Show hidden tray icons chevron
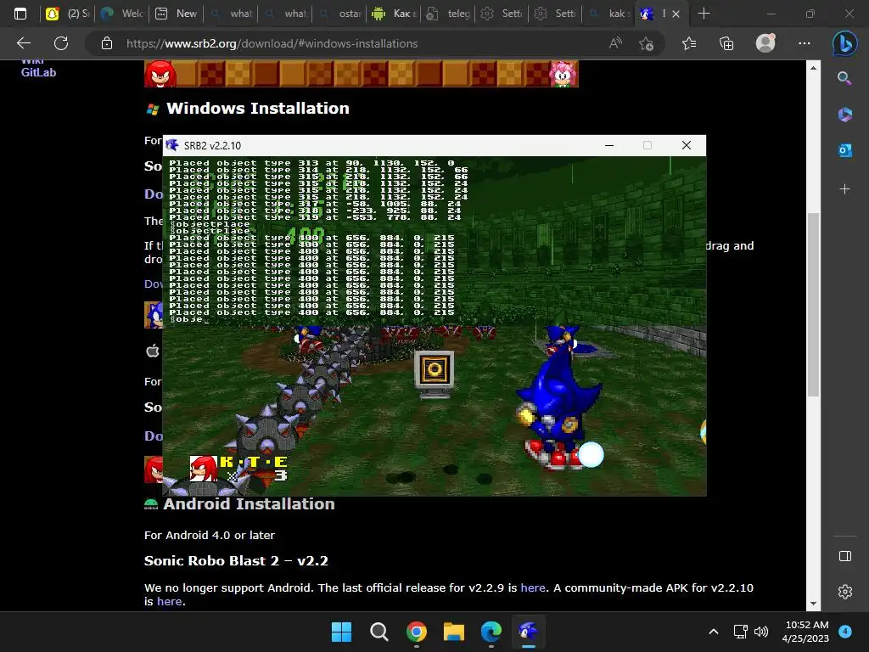 (x=714, y=632)
